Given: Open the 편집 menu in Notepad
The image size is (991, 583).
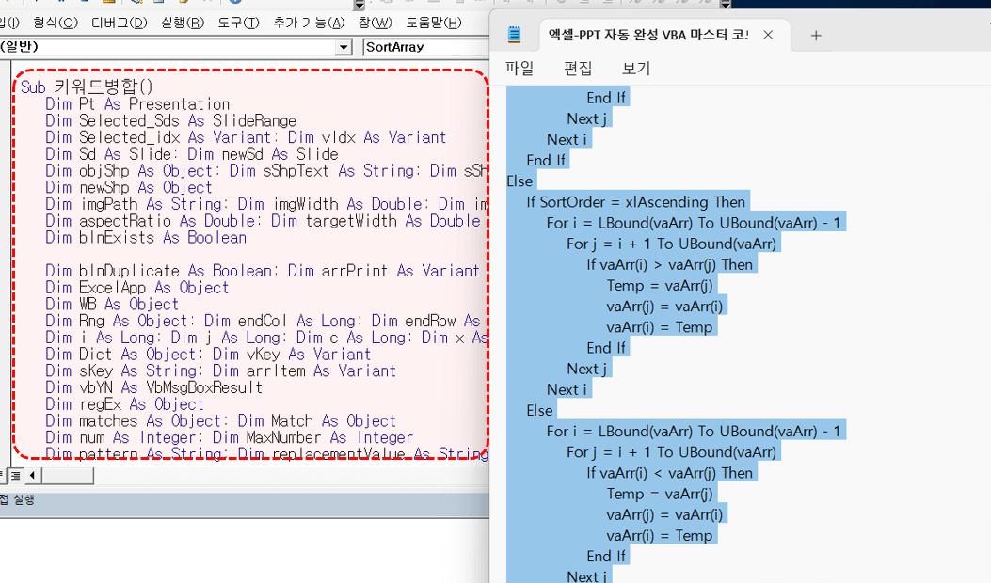Looking at the screenshot, I should (x=578, y=68).
